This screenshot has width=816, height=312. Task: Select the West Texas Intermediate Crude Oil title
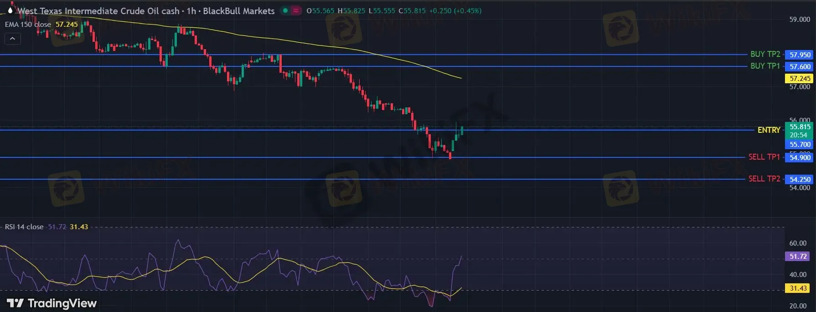click(x=98, y=11)
